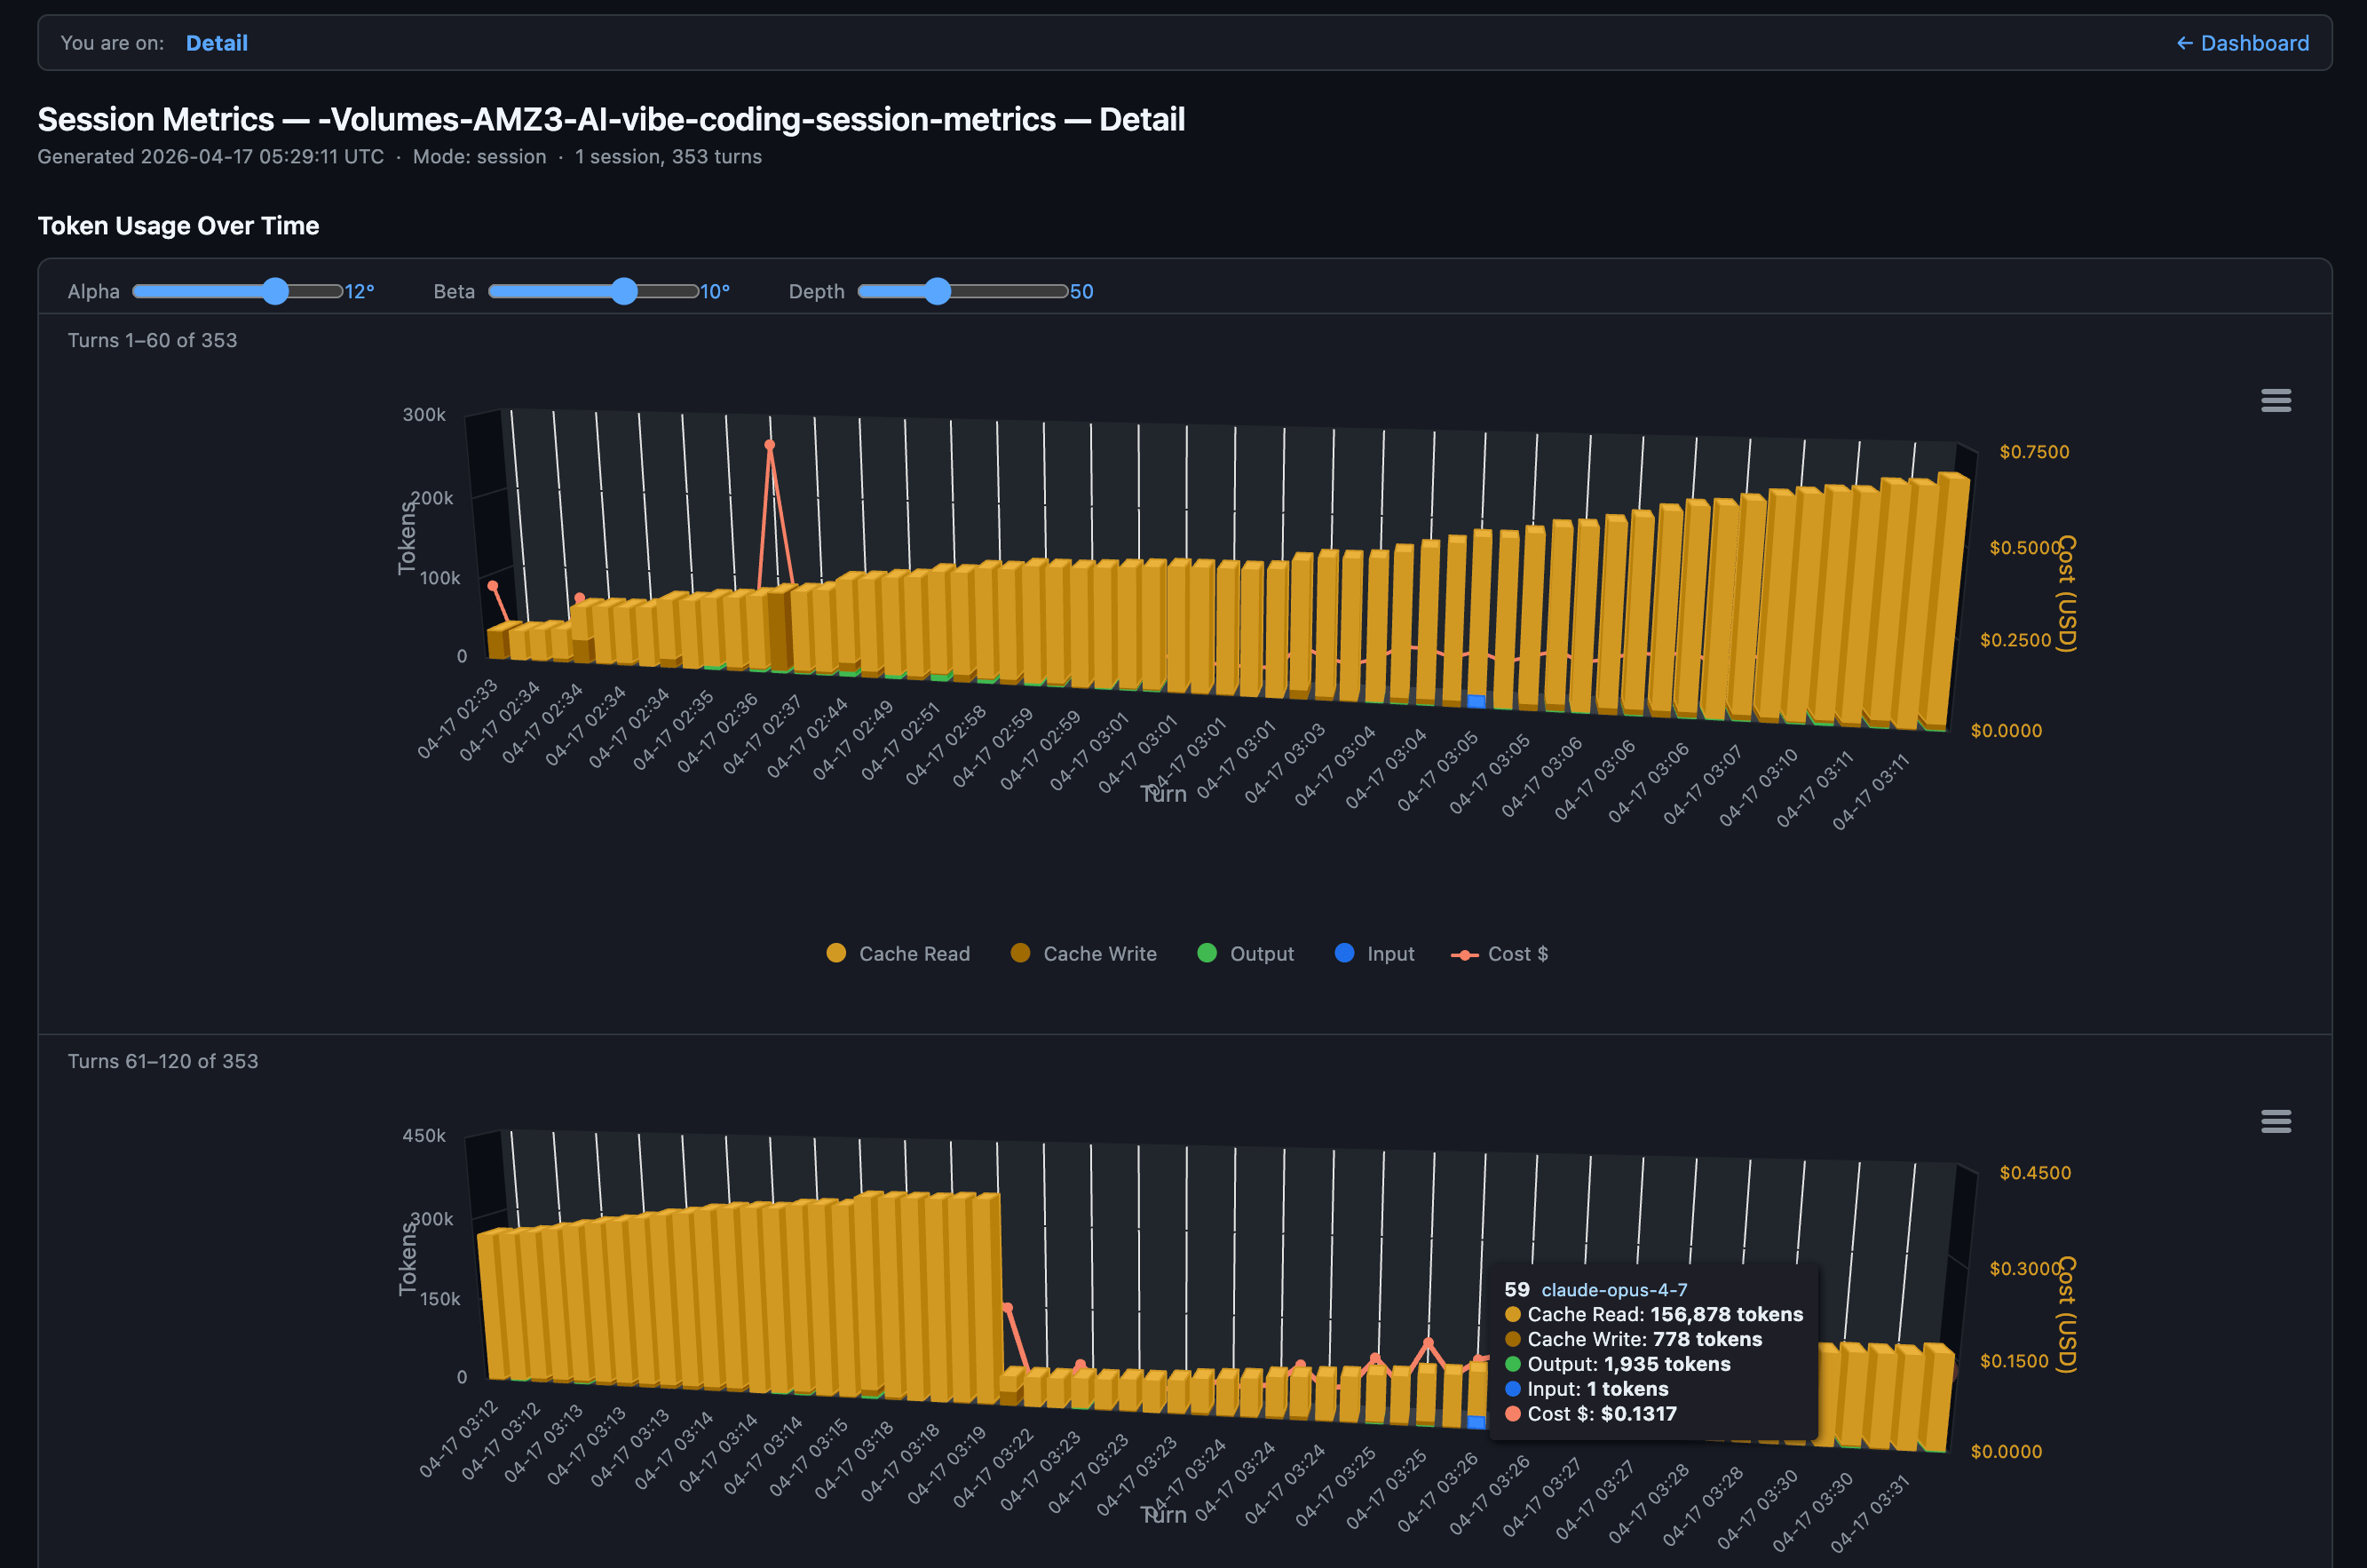Image resolution: width=2367 pixels, height=1568 pixels.
Task: Click the tallest rightmost bar in first chart
Action: (1948, 600)
